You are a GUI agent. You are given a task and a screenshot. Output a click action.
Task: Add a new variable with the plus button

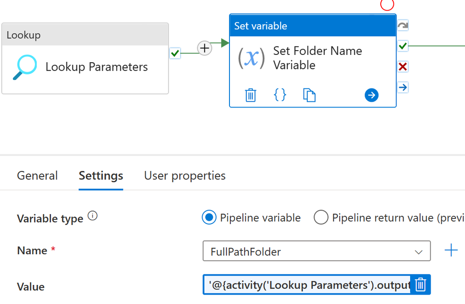[451, 251]
